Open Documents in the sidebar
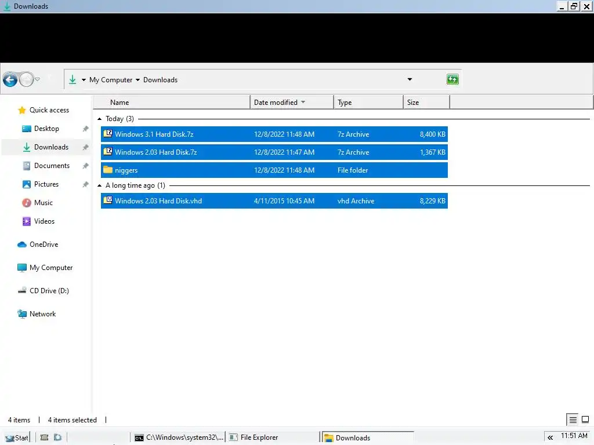The height and width of the screenshot is (445, 594). tap(52, 166)
